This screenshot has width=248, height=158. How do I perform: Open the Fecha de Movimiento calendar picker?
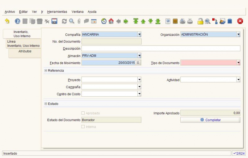tap(138, 63)
